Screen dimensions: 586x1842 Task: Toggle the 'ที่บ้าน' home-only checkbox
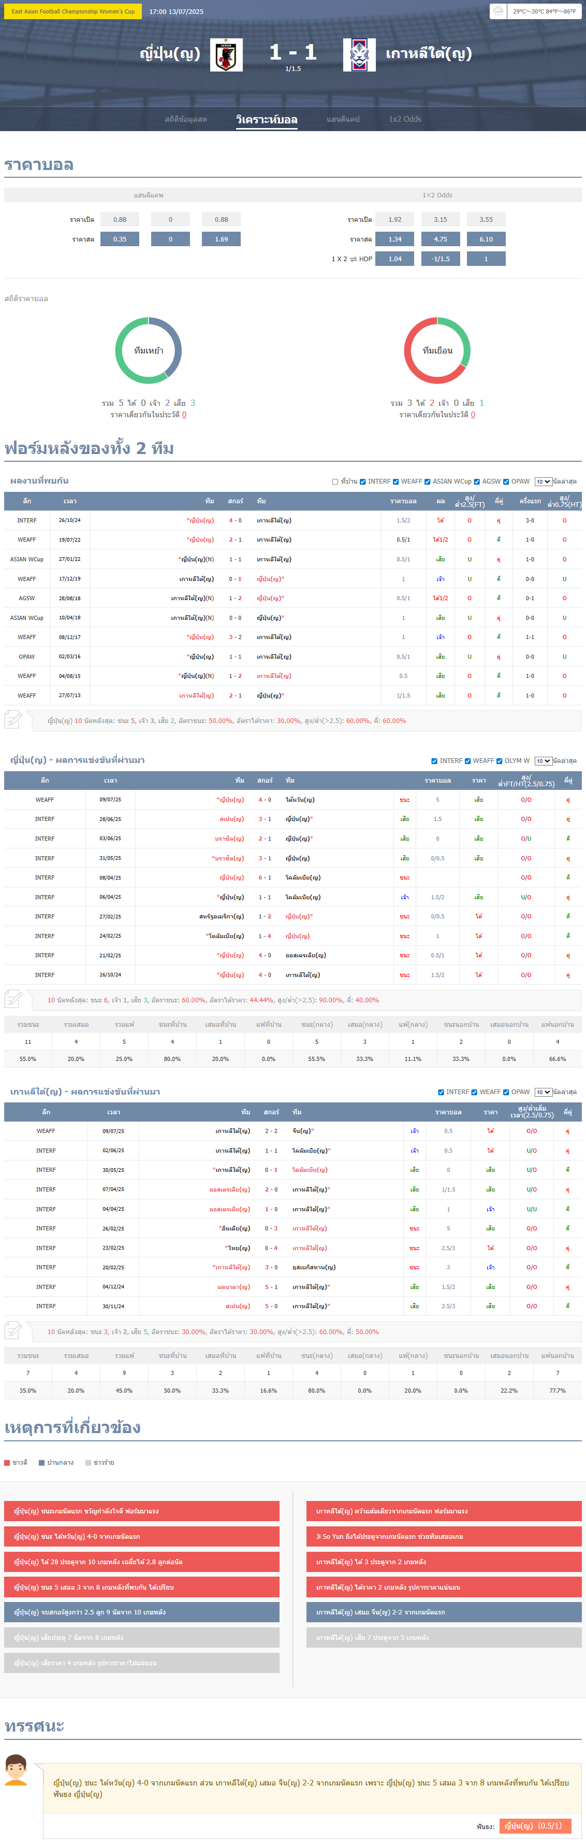pyautogui.click(x=335, y=482)
